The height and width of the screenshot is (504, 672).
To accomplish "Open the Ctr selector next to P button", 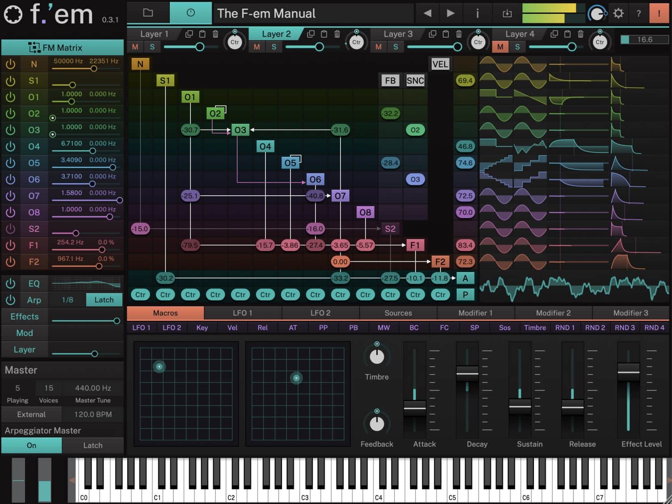I will (440, 294).
